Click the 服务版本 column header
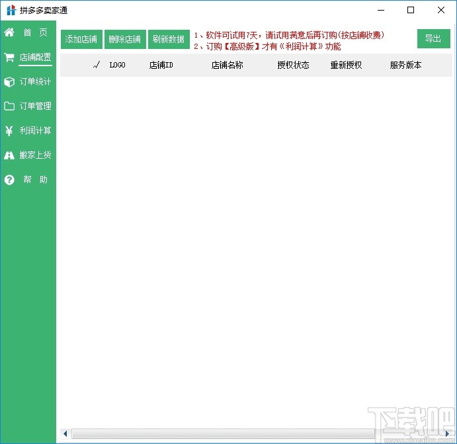The width and height of the screenshot is (457, 444). pos(405,65)
